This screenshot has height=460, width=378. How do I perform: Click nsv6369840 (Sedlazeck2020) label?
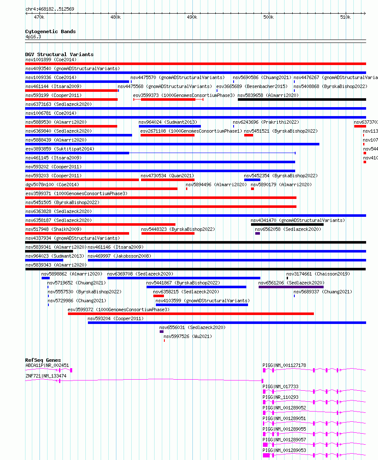click(x=59, y=131)
